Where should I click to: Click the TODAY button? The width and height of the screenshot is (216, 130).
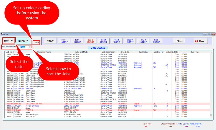tap(50, 41)
